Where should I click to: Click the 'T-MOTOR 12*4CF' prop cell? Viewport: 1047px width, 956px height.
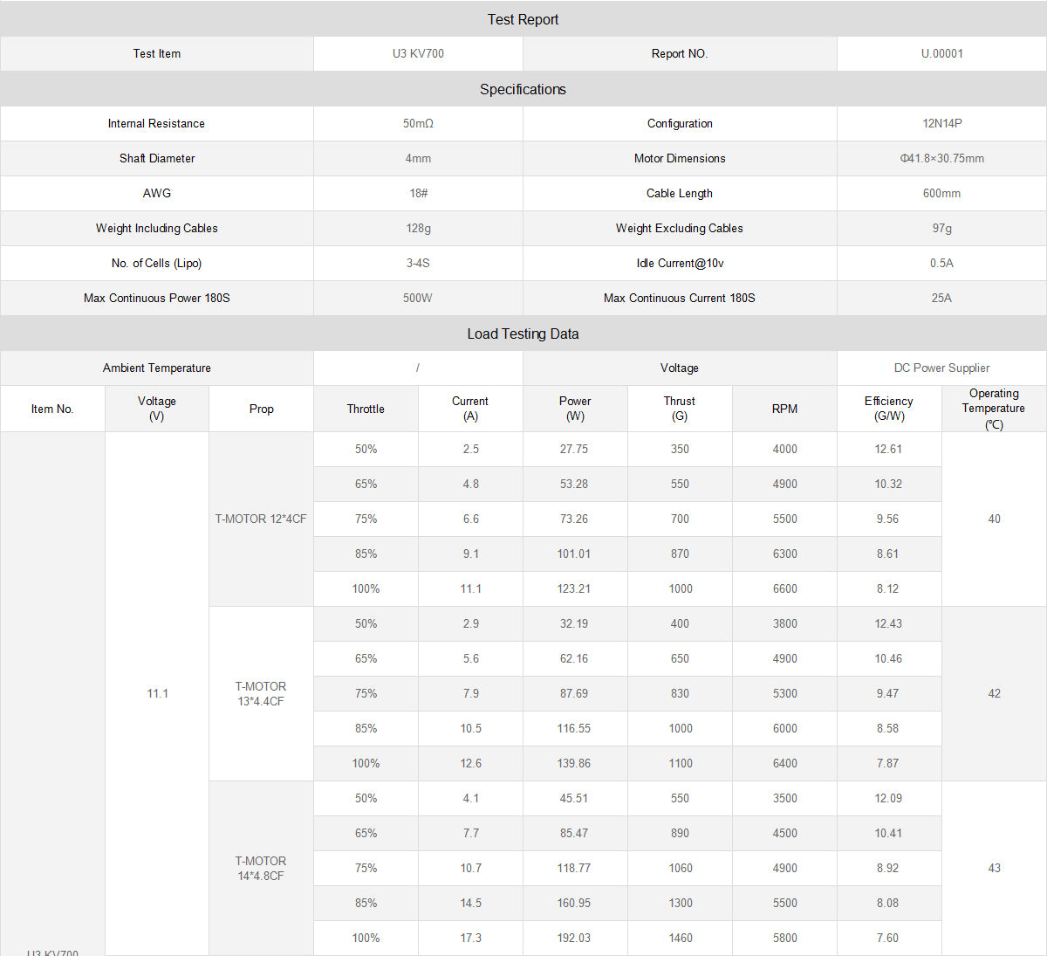click(x=261, y=519)
